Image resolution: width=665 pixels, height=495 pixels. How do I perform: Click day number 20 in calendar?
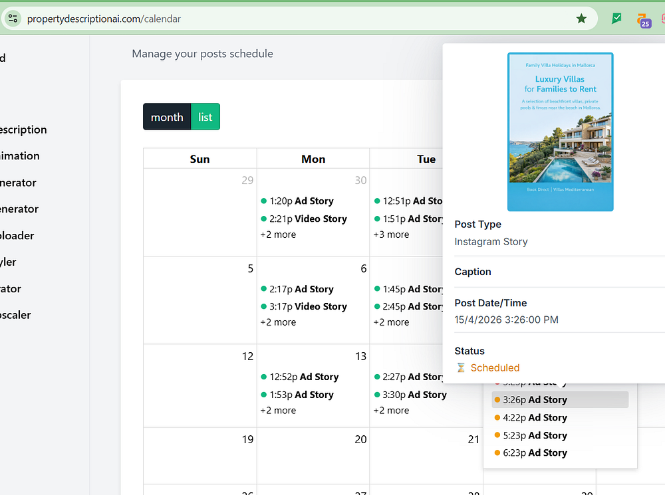tap(361, 439)
